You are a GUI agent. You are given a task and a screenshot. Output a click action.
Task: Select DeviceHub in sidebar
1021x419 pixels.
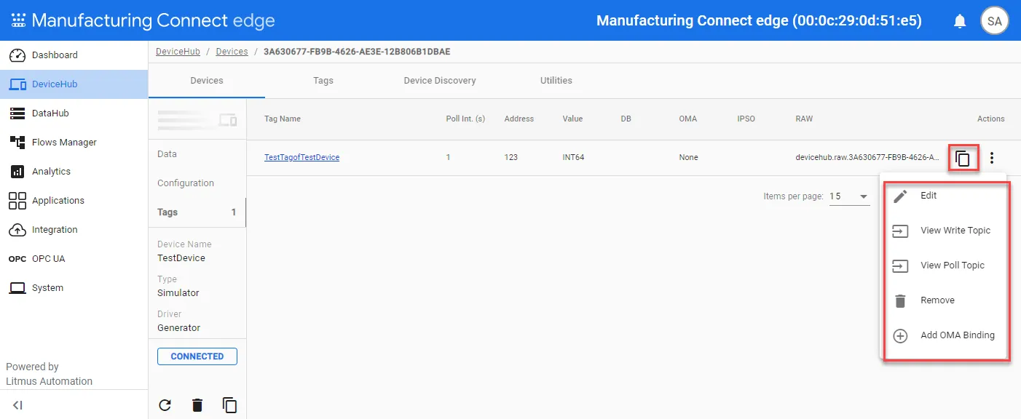pos(74,84)
